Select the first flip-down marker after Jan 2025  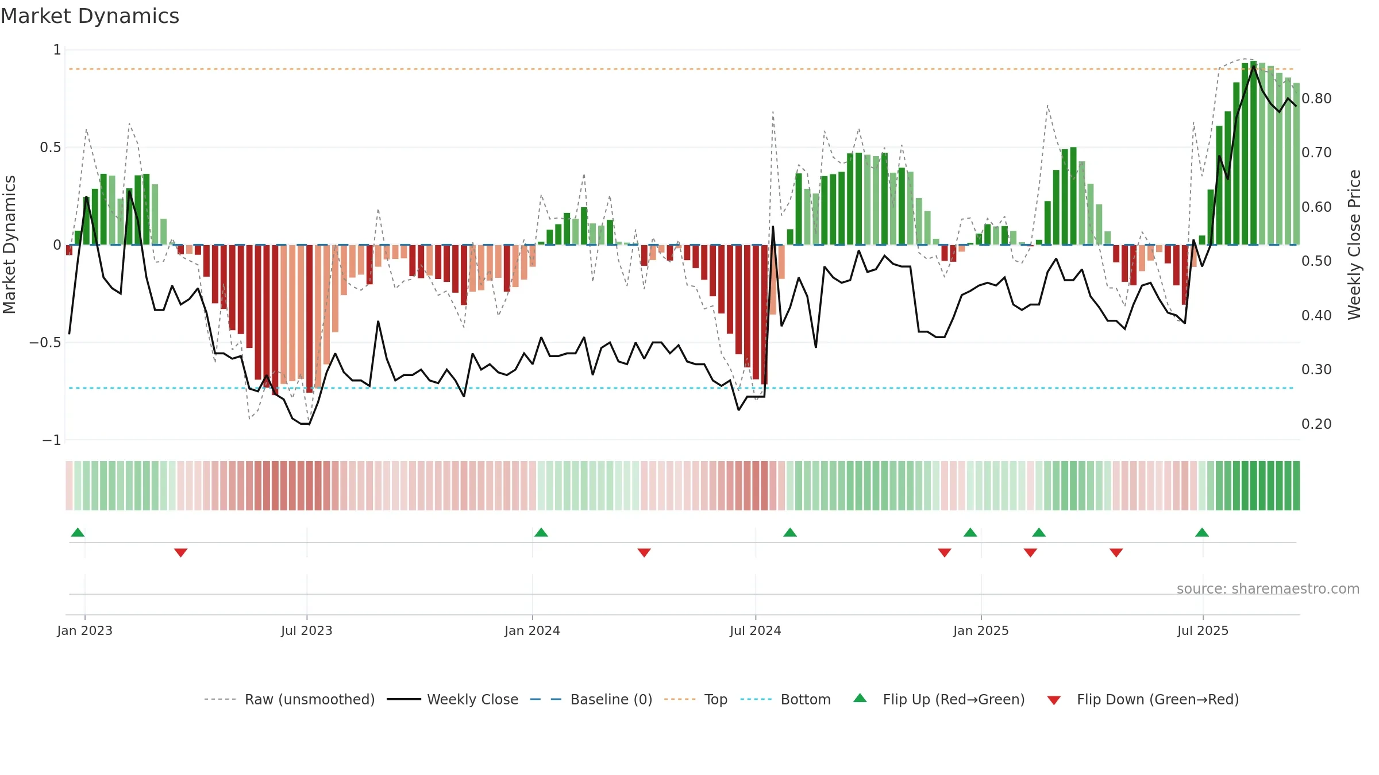point(1030,553)
